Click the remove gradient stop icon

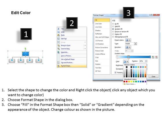click(x=157, y=57)
